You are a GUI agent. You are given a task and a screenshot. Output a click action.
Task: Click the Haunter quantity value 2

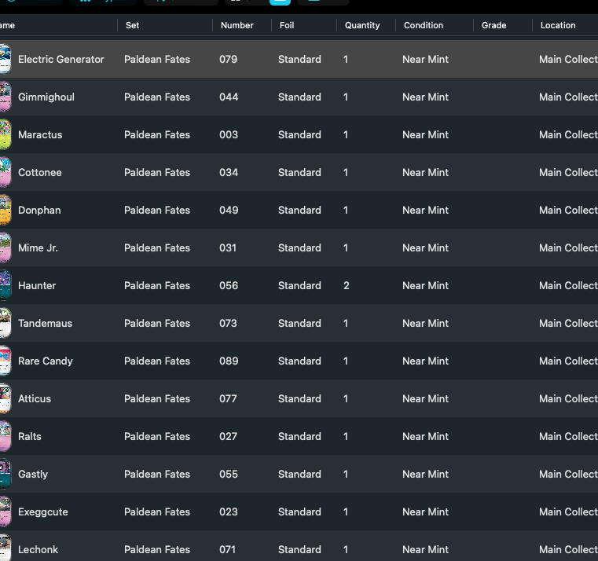point(346,286)
